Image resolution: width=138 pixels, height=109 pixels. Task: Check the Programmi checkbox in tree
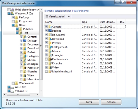(x=13, y=21)
